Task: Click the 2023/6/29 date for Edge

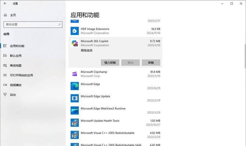Action: point(153,88)
